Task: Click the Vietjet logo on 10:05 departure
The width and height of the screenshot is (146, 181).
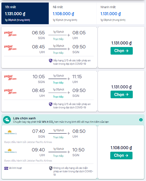Action: (10, 78)
